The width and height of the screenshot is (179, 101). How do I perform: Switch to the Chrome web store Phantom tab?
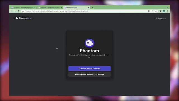(x=50, y=8)
